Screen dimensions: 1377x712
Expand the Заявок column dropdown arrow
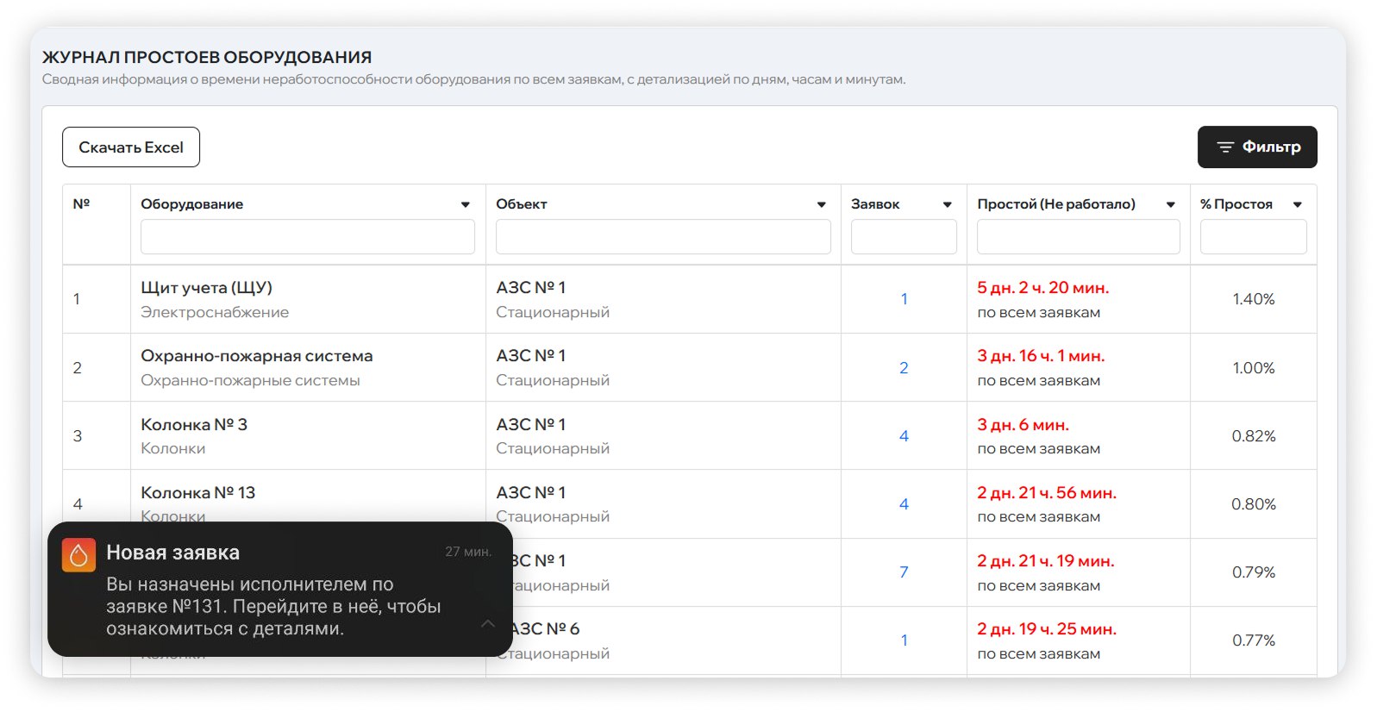pyautogui.click(x=947, y=205)
